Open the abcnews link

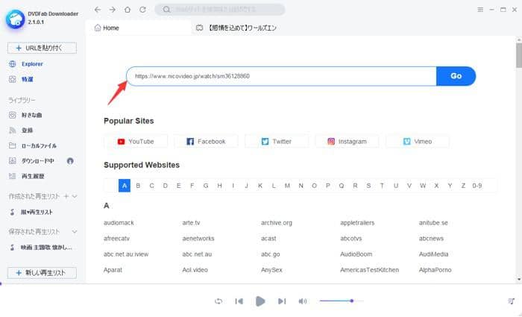pyautogui.click(x=431, y=239)
